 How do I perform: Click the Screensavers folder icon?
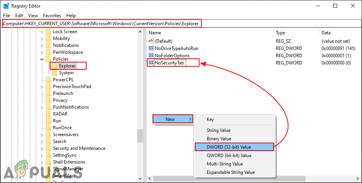pyautogui.click(x=48, y=135)
